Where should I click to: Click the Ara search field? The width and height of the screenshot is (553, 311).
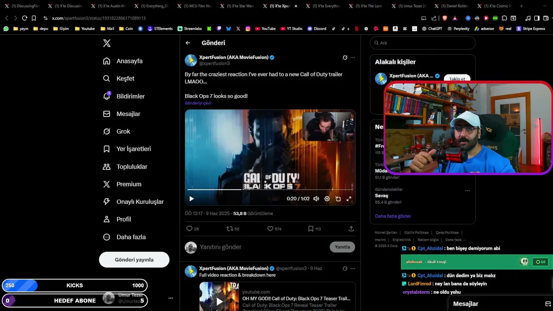pos(423,43)
